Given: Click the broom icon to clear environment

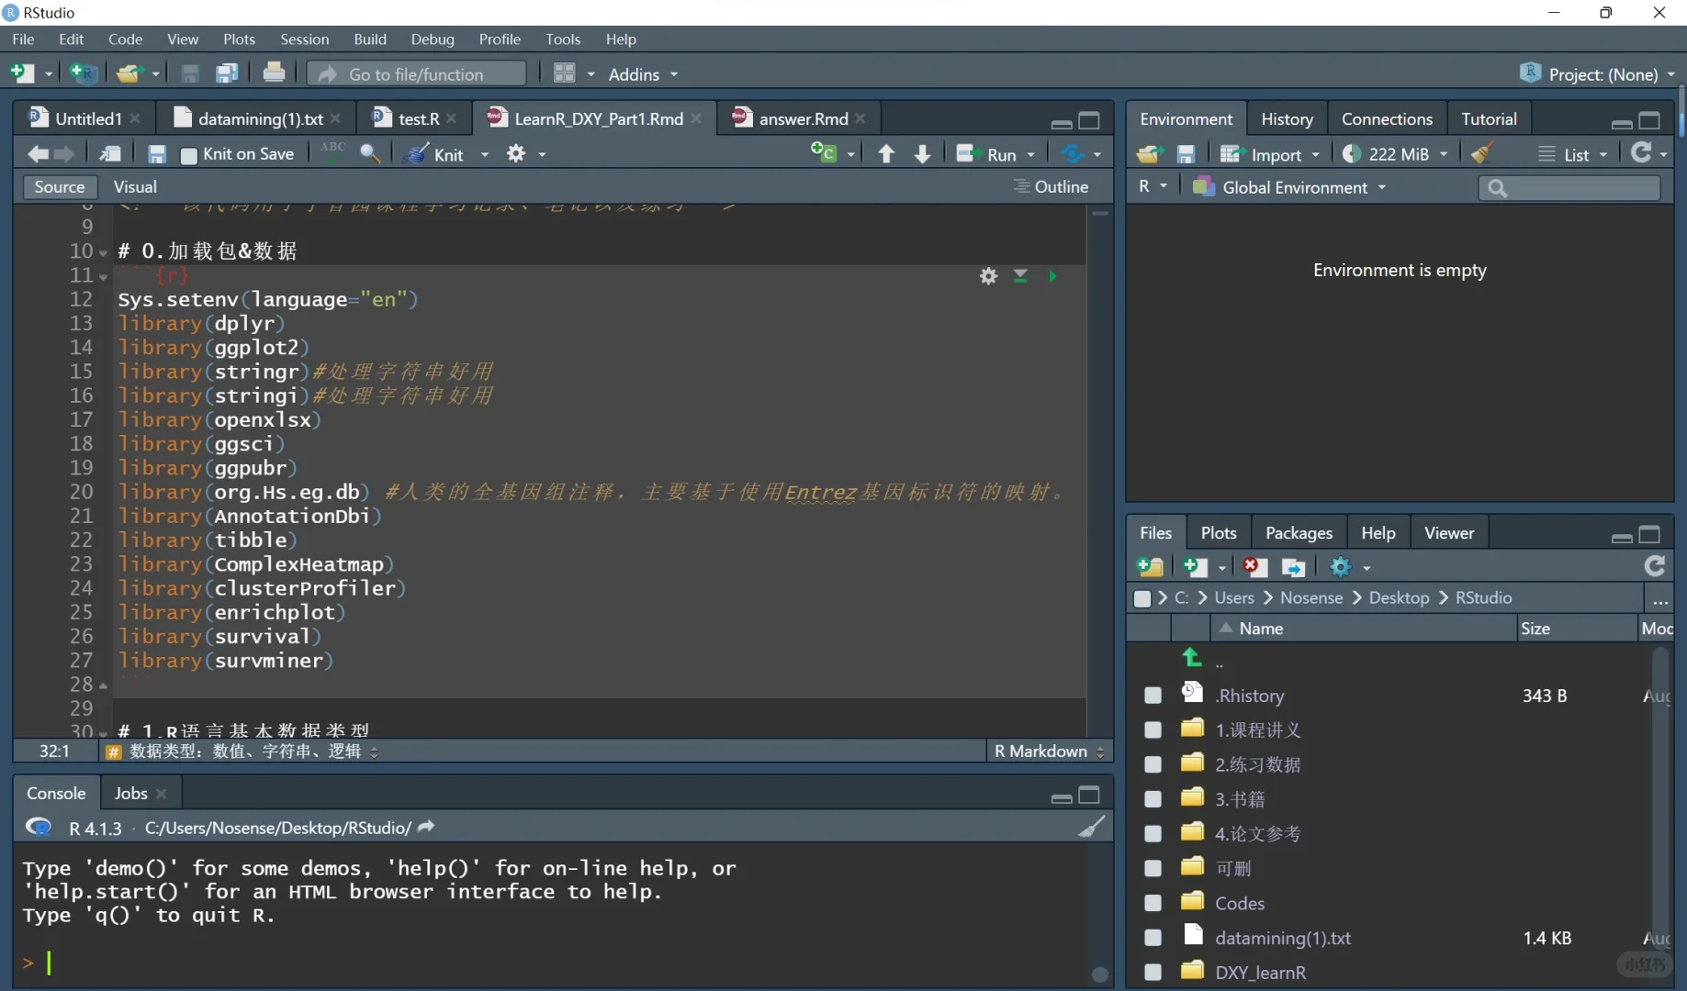Looking at the screenshot, I should click(1480, 153).
